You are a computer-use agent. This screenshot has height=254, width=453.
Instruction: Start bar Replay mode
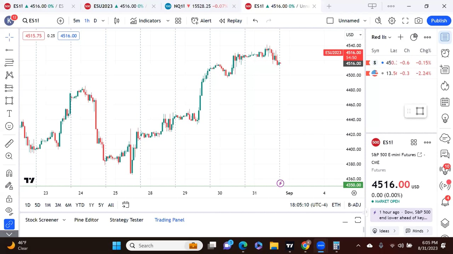coord(230,20)
